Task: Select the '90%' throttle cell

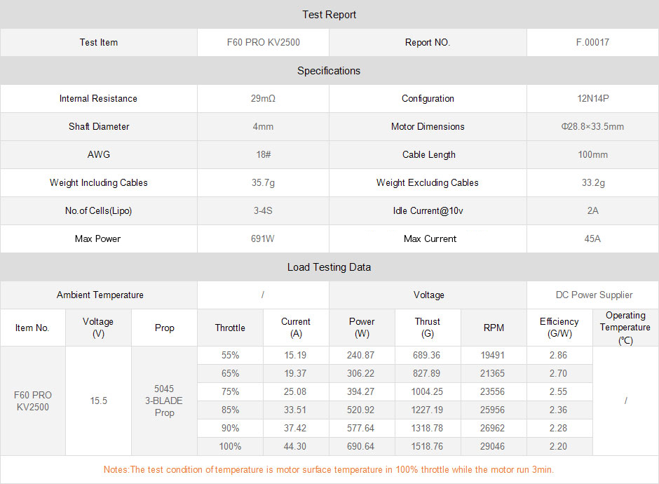Action: click(x=231, y=428)
